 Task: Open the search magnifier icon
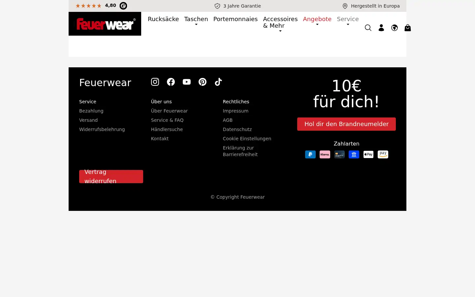point(368,28)
